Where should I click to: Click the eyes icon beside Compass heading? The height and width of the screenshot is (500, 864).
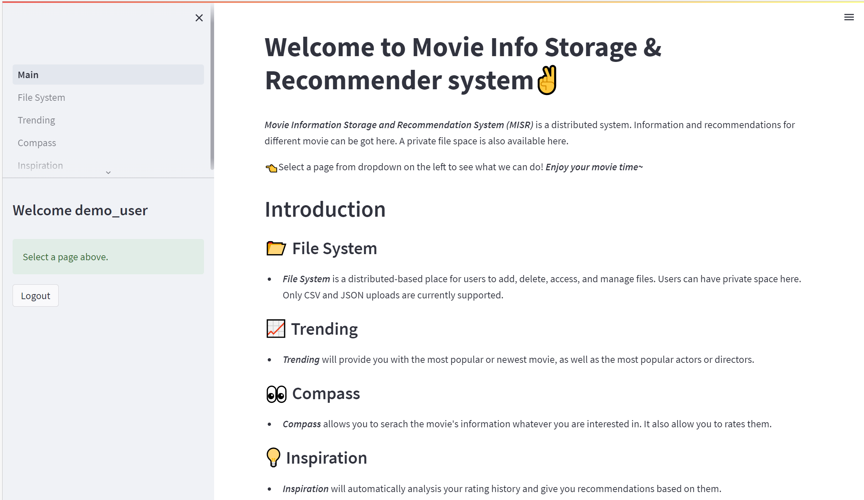(x=276, y=394)
